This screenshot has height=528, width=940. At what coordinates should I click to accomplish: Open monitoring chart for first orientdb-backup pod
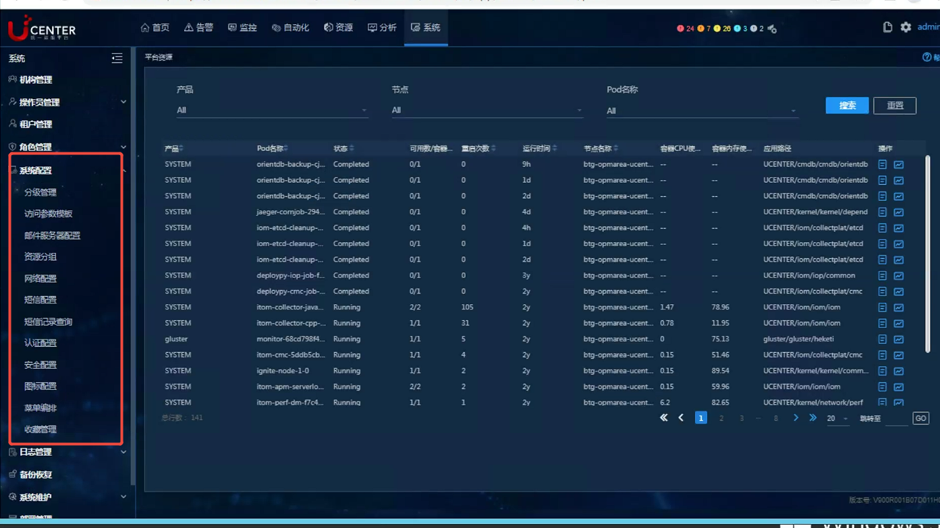[899, 165]
